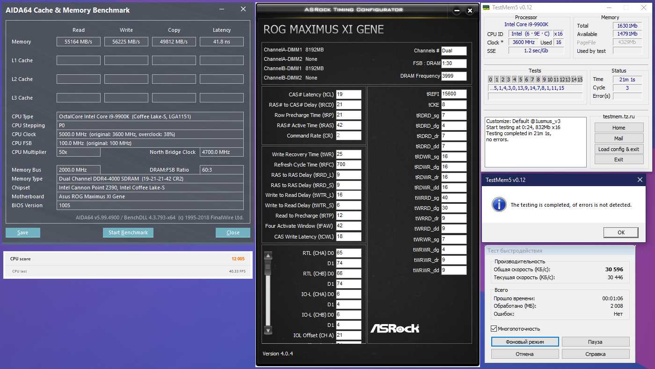
Task: Close the AIDA64 benchmark window via X
Action: point(243,9)
